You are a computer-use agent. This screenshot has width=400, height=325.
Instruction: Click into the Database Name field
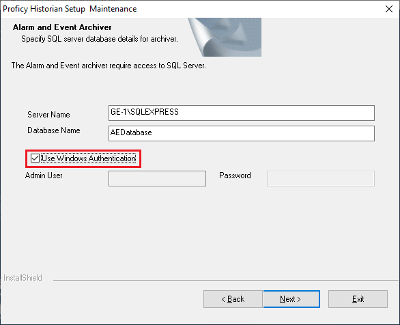coord(242,133)
